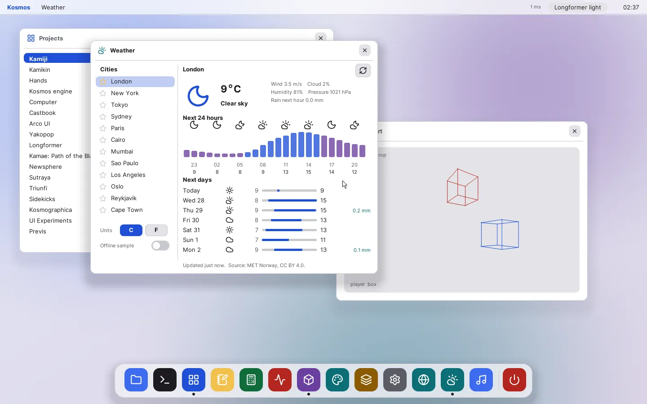Click the red power button in dock
Screen dimensions: 647x404
click(x=514, y=380)
